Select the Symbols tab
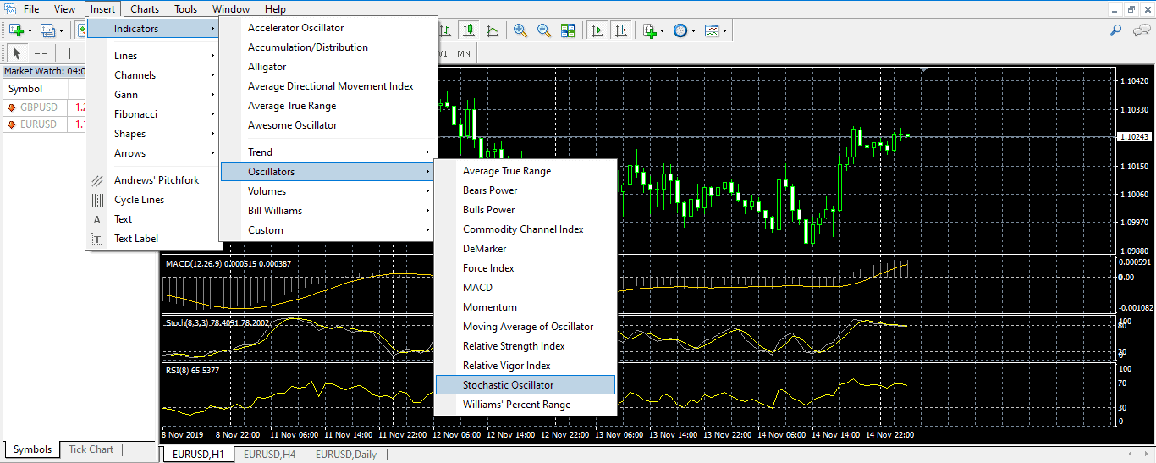 coord(32,449)
